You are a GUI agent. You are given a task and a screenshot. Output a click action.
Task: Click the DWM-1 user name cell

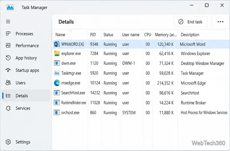tap(128, 63)
